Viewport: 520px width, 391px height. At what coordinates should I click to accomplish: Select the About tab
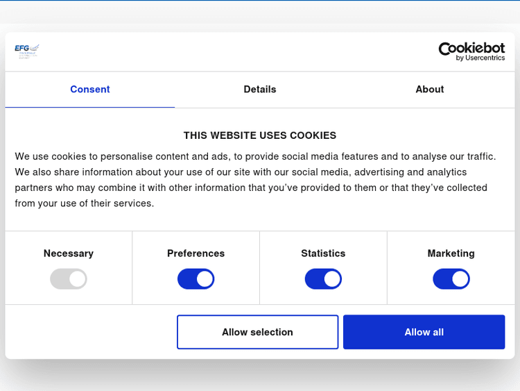430,90
